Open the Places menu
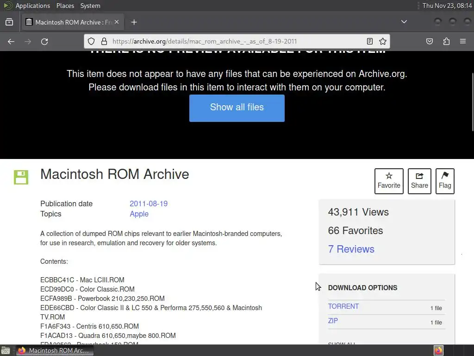The image size is (474, 356). click(x=65, y=6)
